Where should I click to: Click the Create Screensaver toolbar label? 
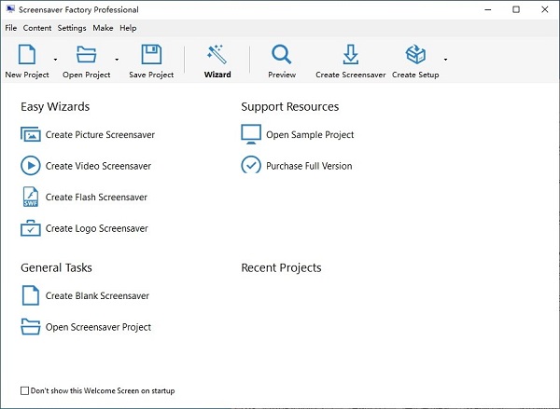click(x=351, y=75)
